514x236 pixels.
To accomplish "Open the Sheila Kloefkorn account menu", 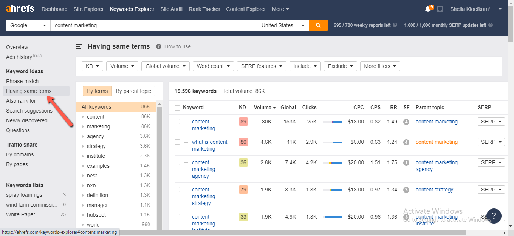I will click(x=476, y=9).
